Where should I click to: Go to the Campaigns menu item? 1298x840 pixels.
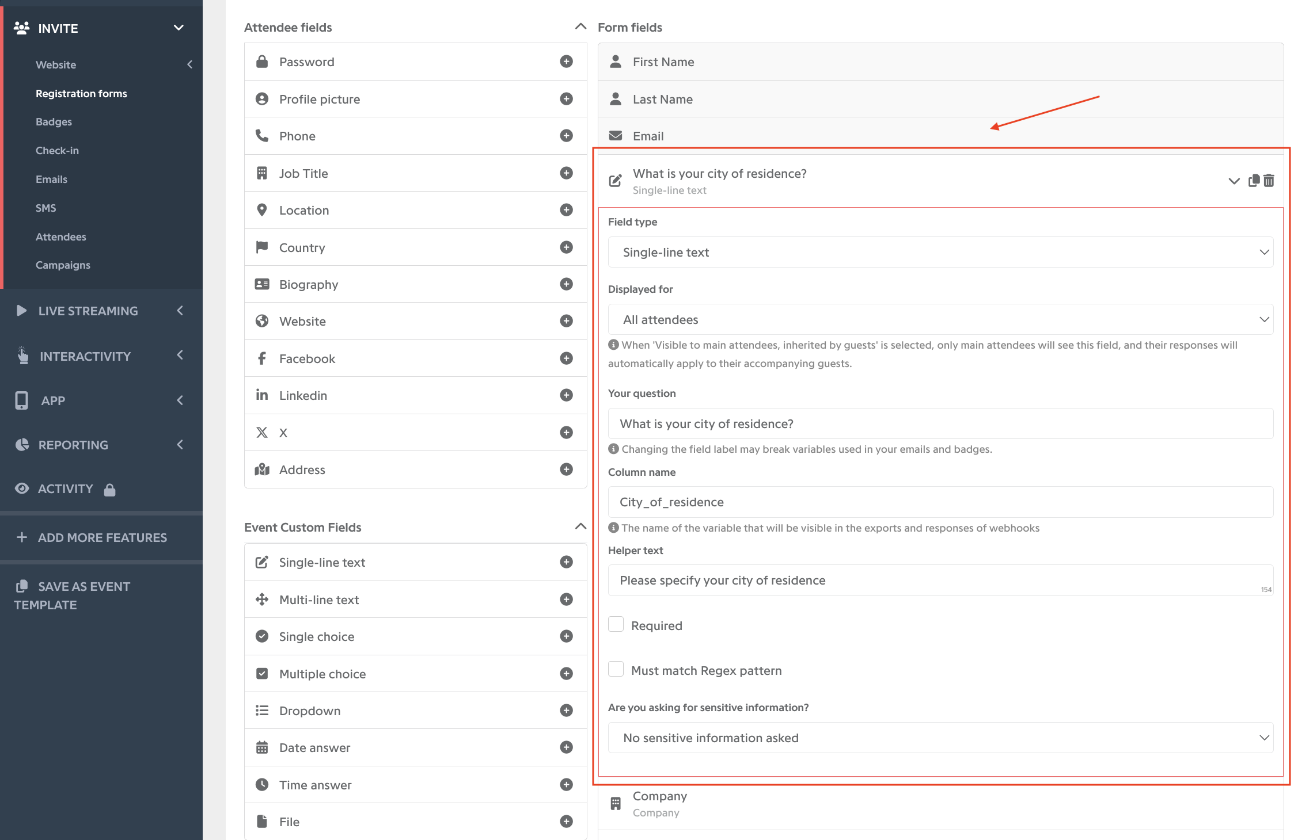pos(63,265)
